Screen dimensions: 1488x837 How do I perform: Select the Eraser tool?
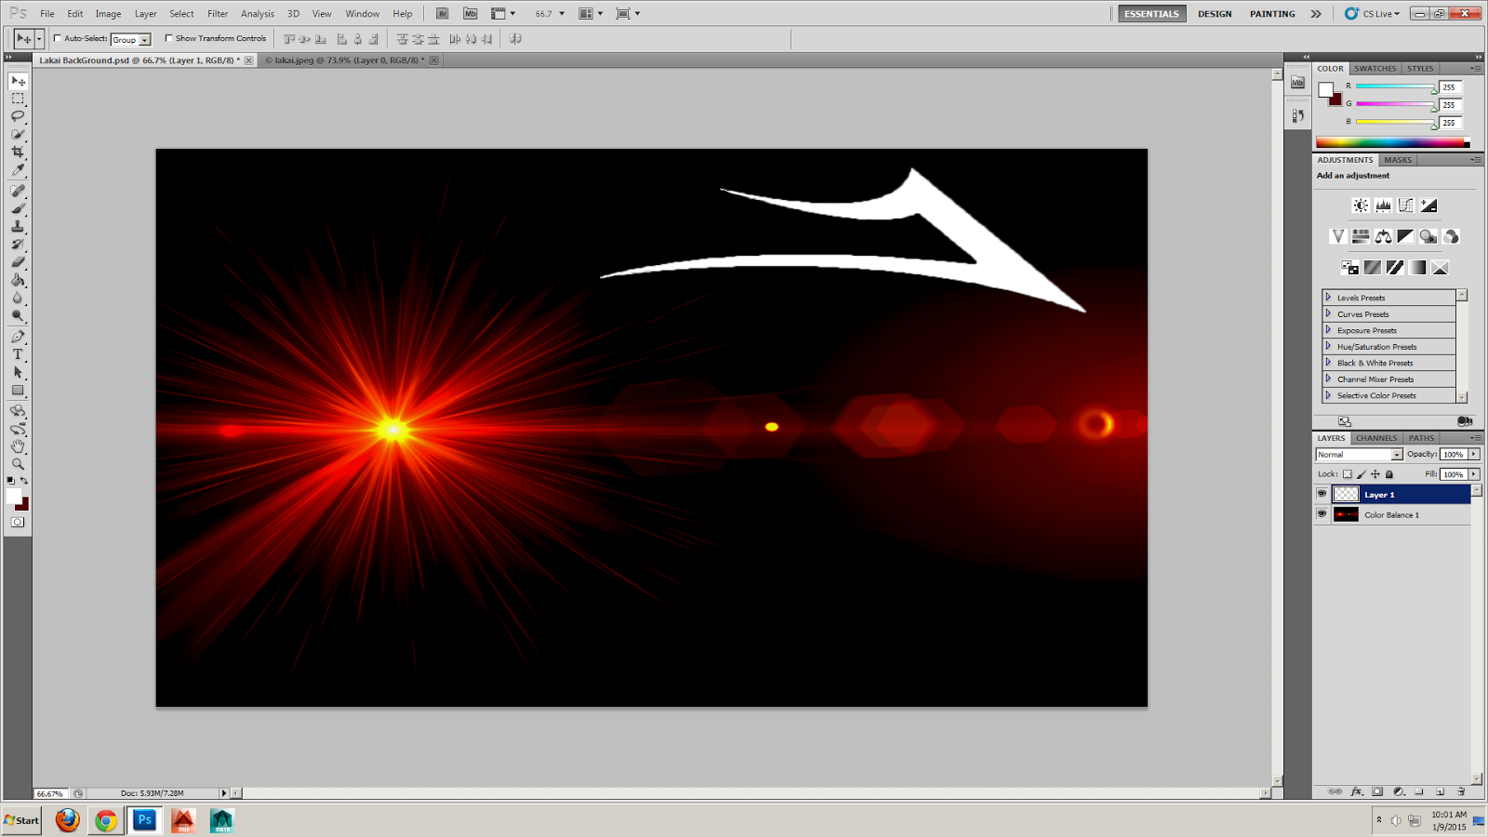(x=18, y=262)
